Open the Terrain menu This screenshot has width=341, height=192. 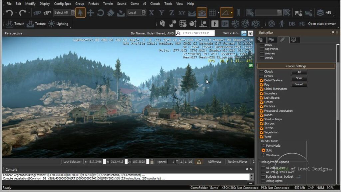[x=108, y=4]
